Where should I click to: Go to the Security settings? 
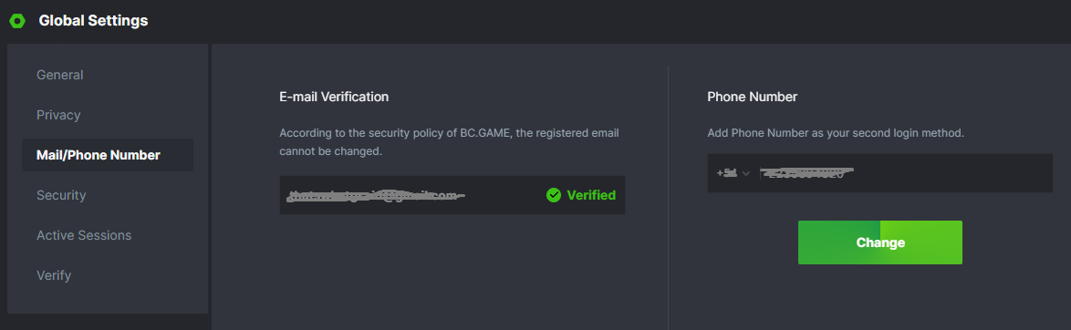click(x=61, y=195)
